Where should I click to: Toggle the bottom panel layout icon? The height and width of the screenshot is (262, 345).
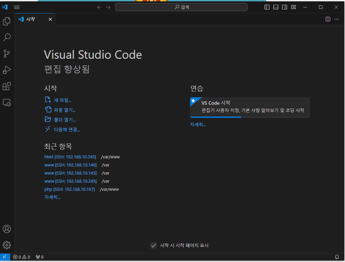[x=276, y=7]
